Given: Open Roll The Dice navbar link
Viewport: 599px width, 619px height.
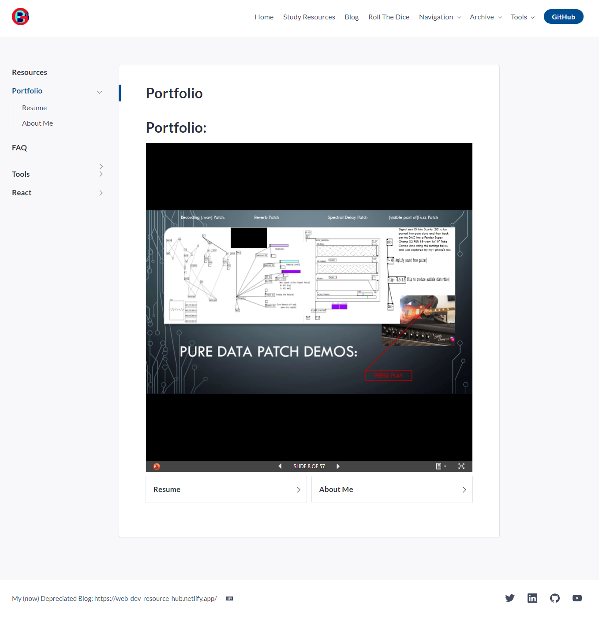Looking at the screenshot, I should tap(389, 17).
